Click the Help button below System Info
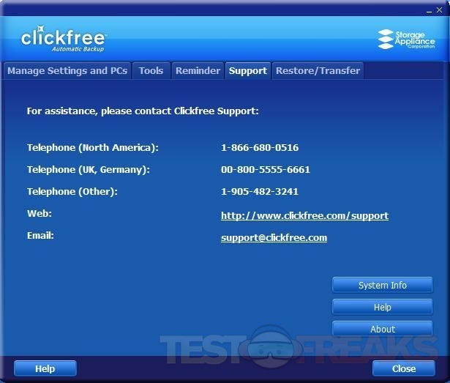Screen dimensions: 450x383 [382, 307]
